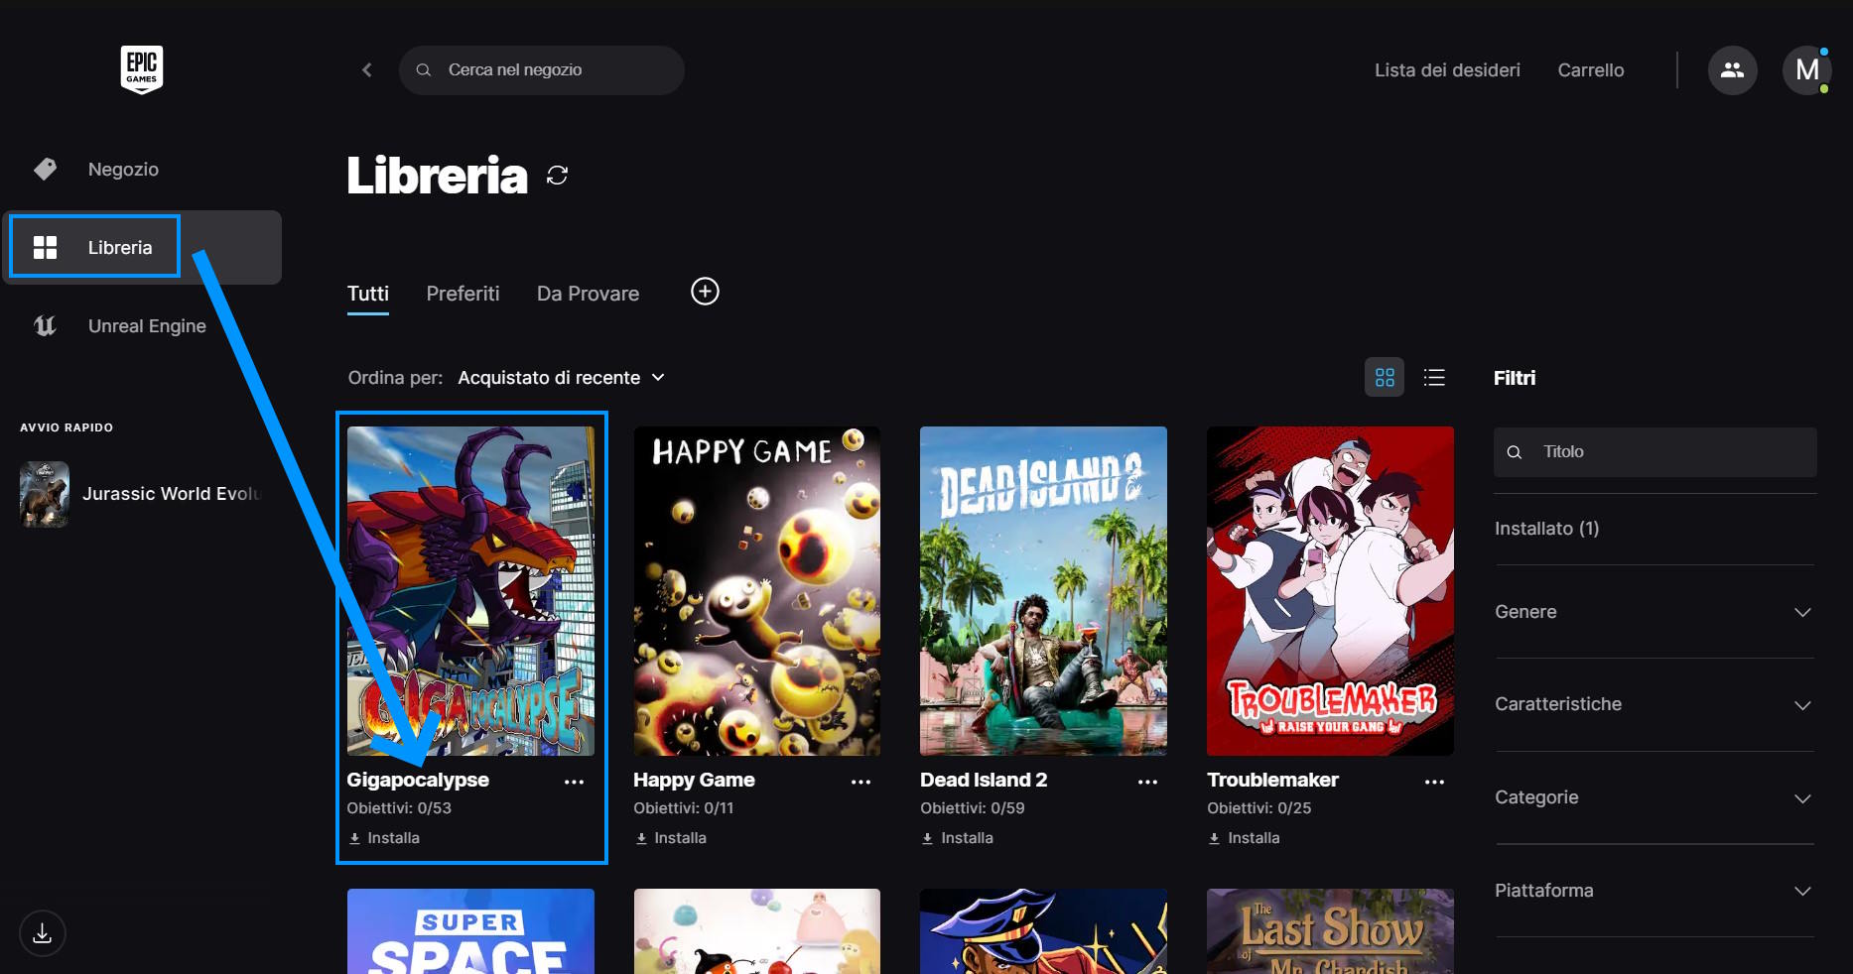The image size is (1853, 974).
Task: Open the downloads icon in sidebar
Action: [43, 933]
